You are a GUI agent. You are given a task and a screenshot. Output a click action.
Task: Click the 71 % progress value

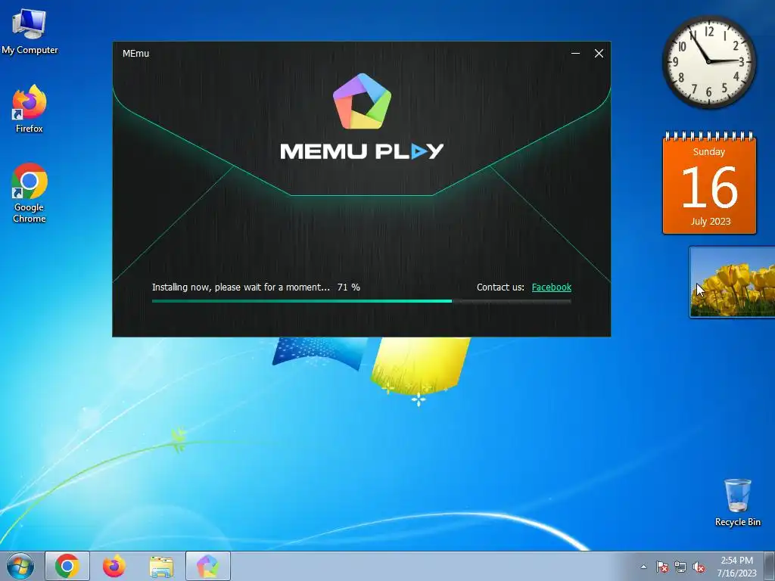click(x=348, y=287)
